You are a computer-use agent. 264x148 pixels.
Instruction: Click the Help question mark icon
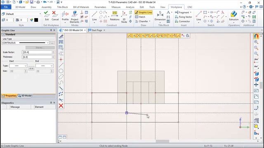244,7
